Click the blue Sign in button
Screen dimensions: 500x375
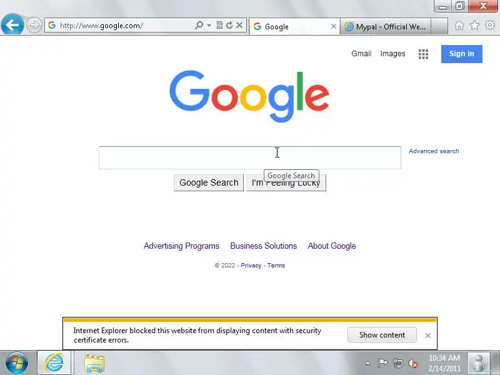click(x=461, y=54)
